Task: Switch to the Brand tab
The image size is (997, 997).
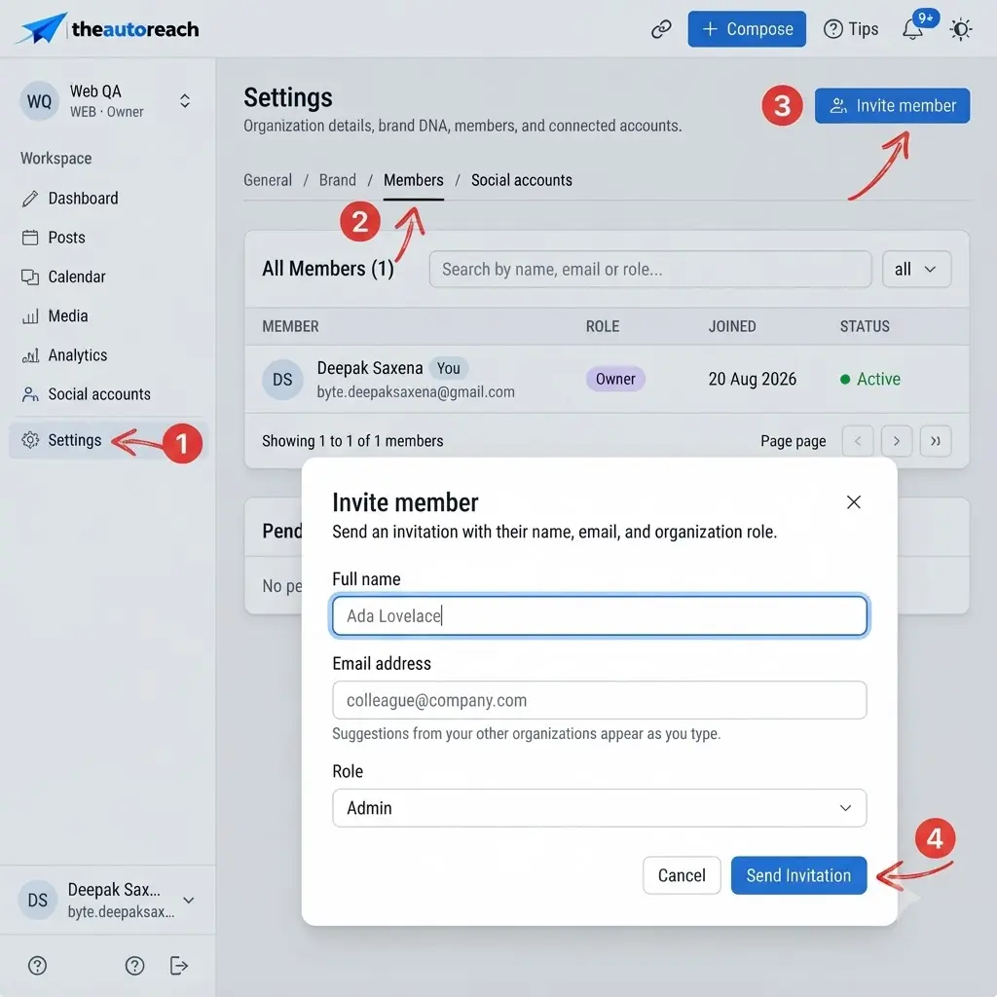Action: [x=338, y=180]
